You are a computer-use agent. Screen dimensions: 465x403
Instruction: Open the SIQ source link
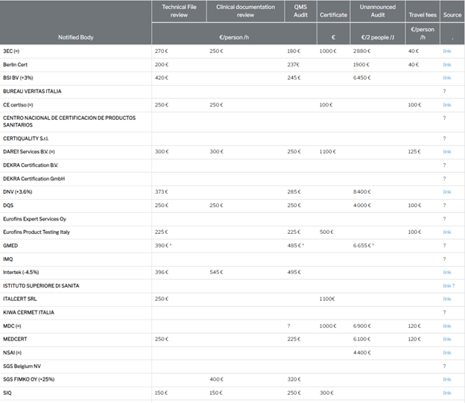tap(446, 393)
